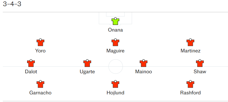Click the 3-4-3 formation heading
228x102 pixels.
(x=12, y=4)
